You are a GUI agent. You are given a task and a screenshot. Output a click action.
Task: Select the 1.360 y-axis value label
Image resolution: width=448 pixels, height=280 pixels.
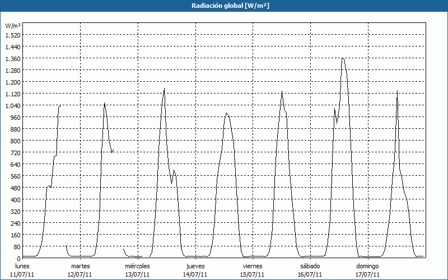pyautogui.click(x=12, y=58)
